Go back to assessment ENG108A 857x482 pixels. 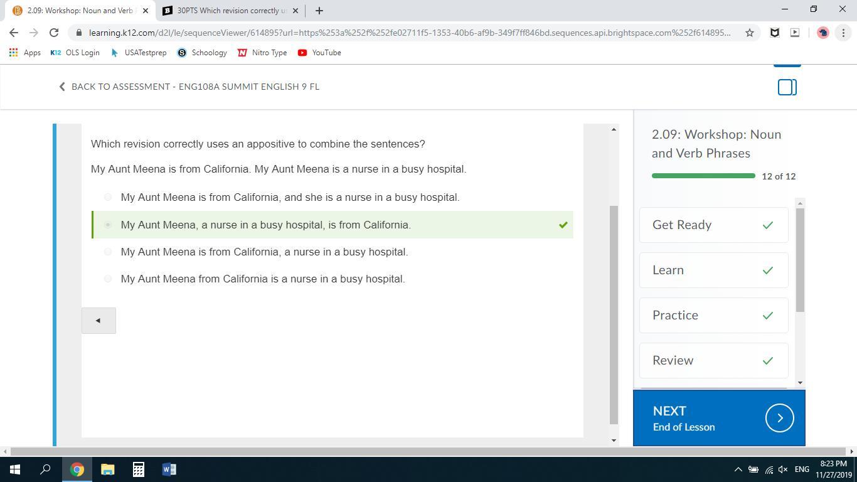pos(189,87)
